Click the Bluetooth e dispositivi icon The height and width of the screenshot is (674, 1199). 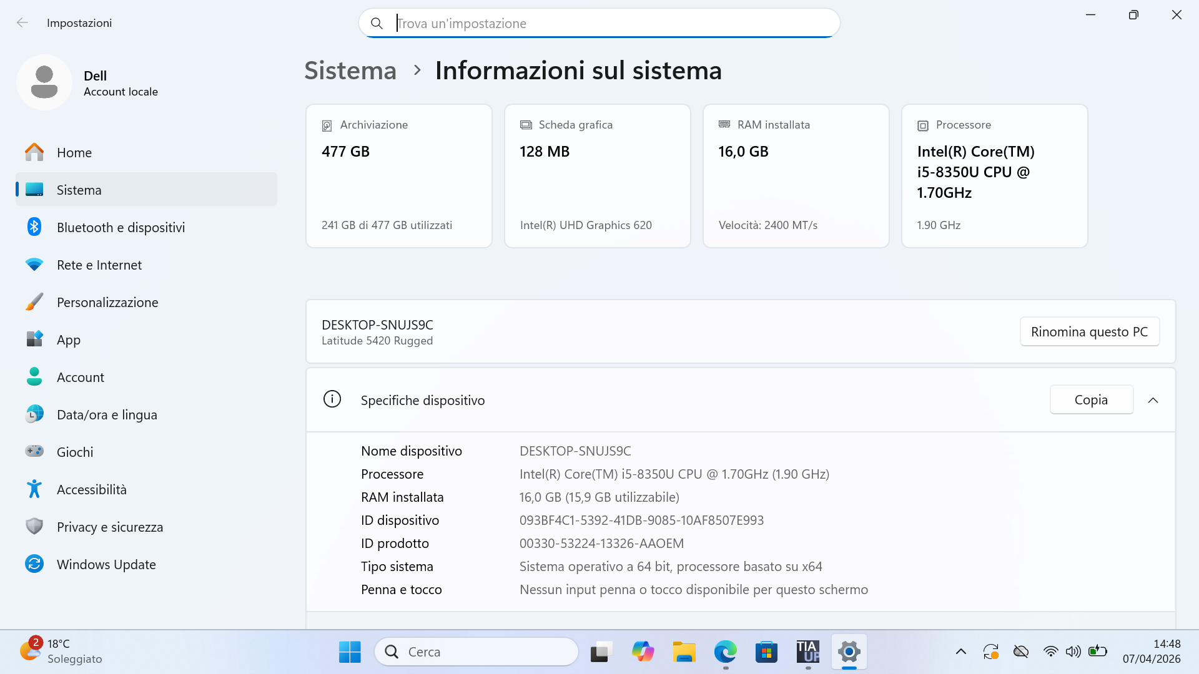pyautogui.click(x=34, y=227)
